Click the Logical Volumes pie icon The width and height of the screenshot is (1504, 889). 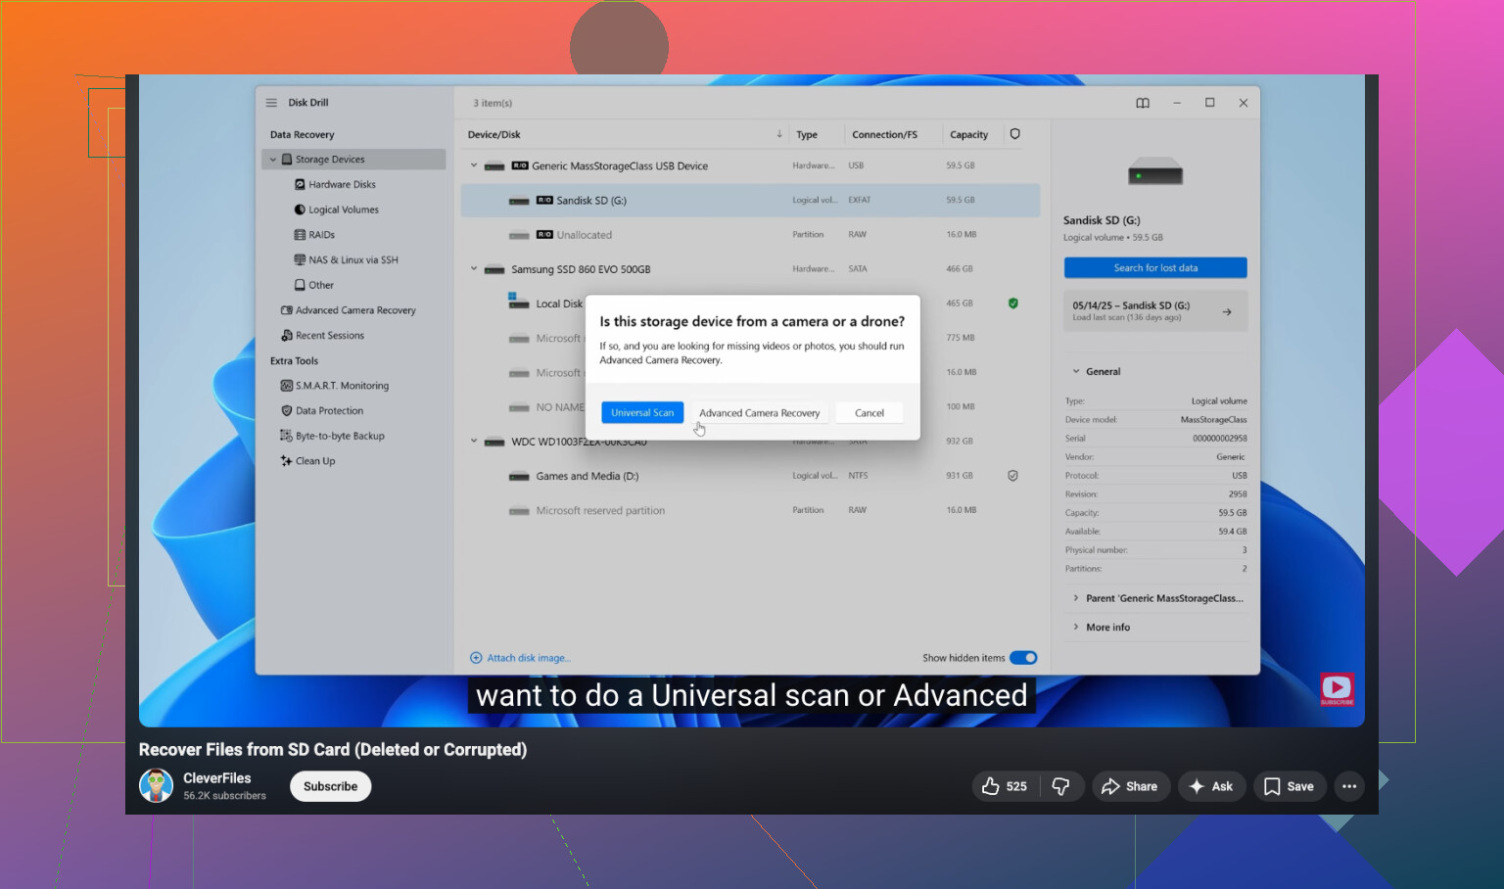tap(300, 210)
